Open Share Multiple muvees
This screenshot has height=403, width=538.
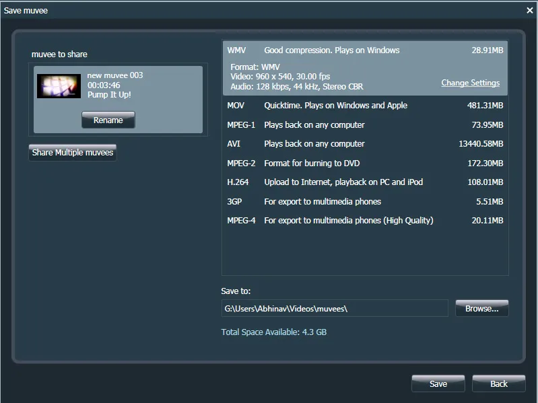pyautogui.click(x=73, y=153)
